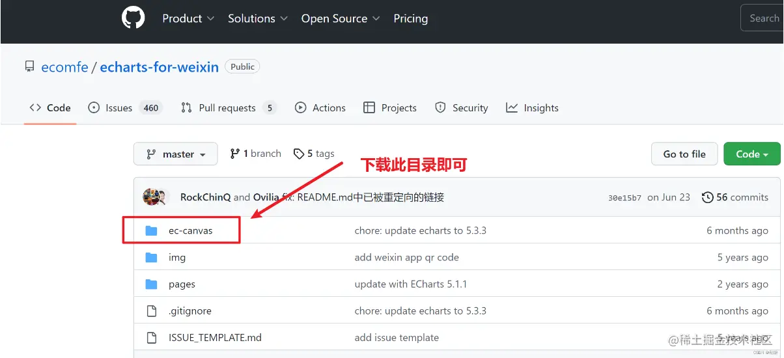Open the Projects tab
The width and height of the screenshot is (784, 358).
point(390,107)
